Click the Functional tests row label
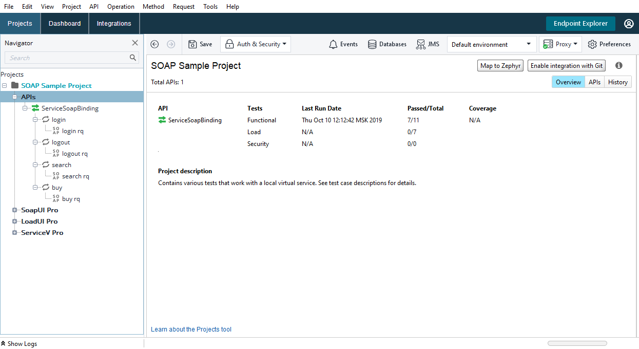The image size is (639, 349). 262,120
